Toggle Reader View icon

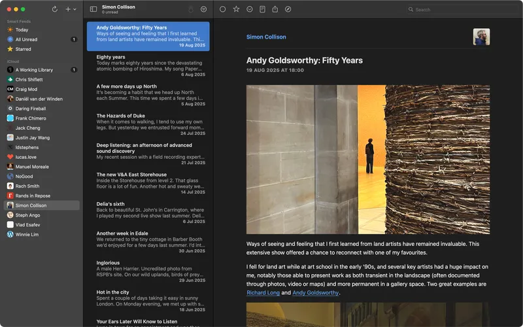pyautogui.click(x=262, y=9)
